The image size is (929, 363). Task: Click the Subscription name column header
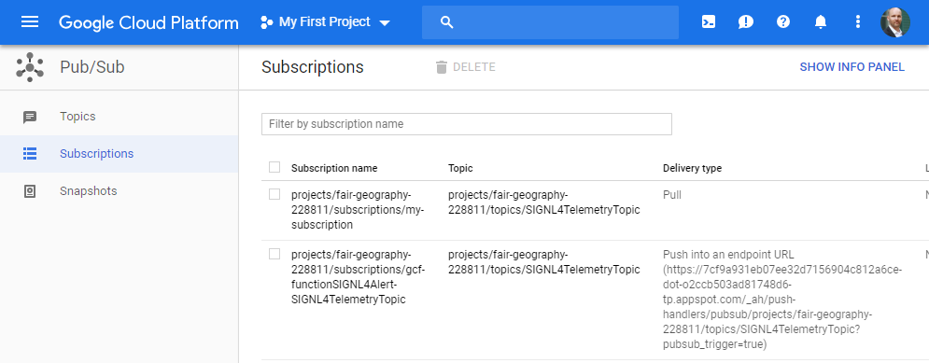pos(334,168)
